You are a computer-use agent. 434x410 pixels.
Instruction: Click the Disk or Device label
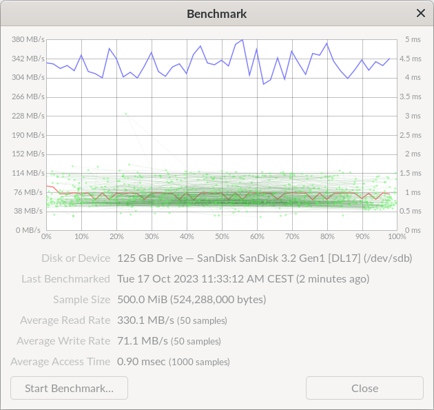tap(76, 258)
